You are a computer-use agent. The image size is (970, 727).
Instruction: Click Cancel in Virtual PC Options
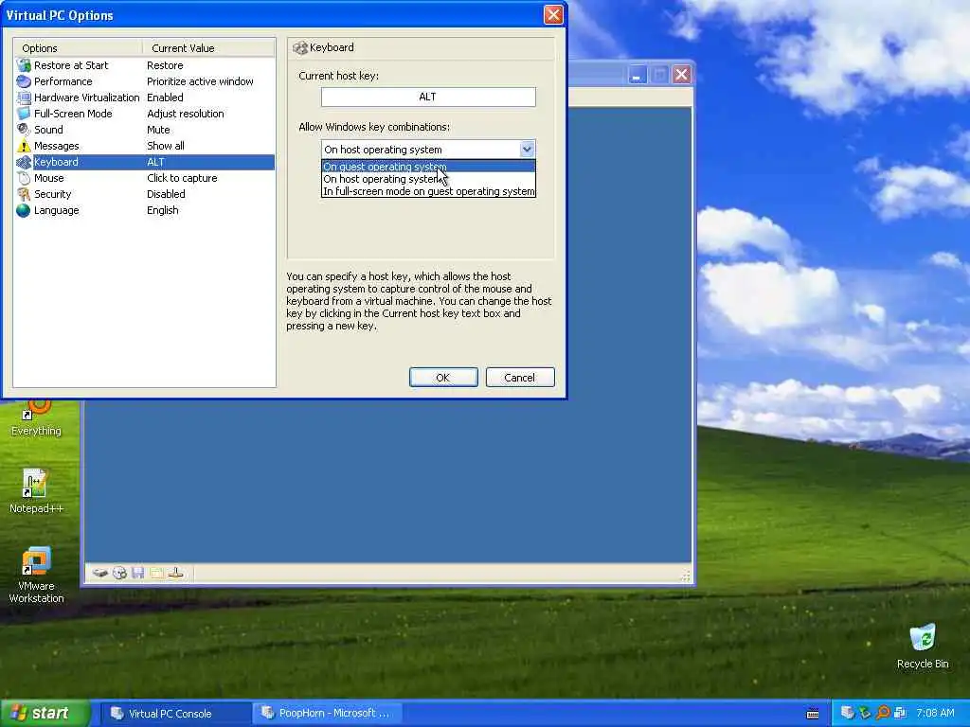click(x=520, y=377)
